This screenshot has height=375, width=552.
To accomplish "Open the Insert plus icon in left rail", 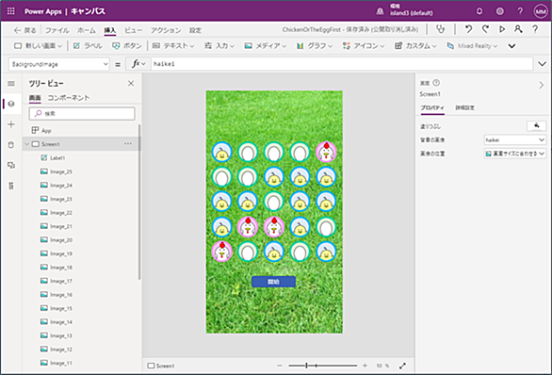I will point(11,124).
